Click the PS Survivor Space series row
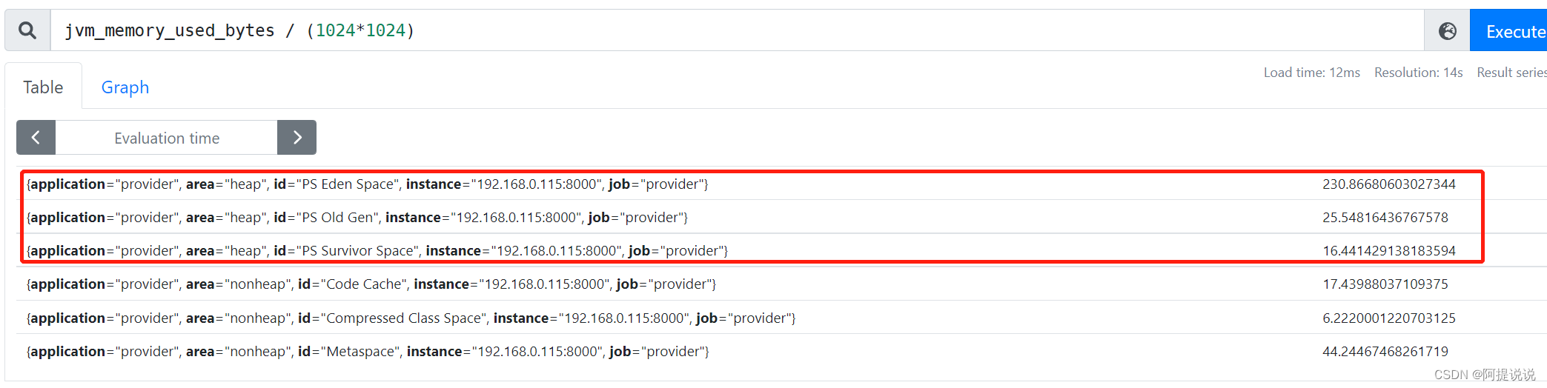Screen dimensions: 1547x388 (x=377, y=251)
